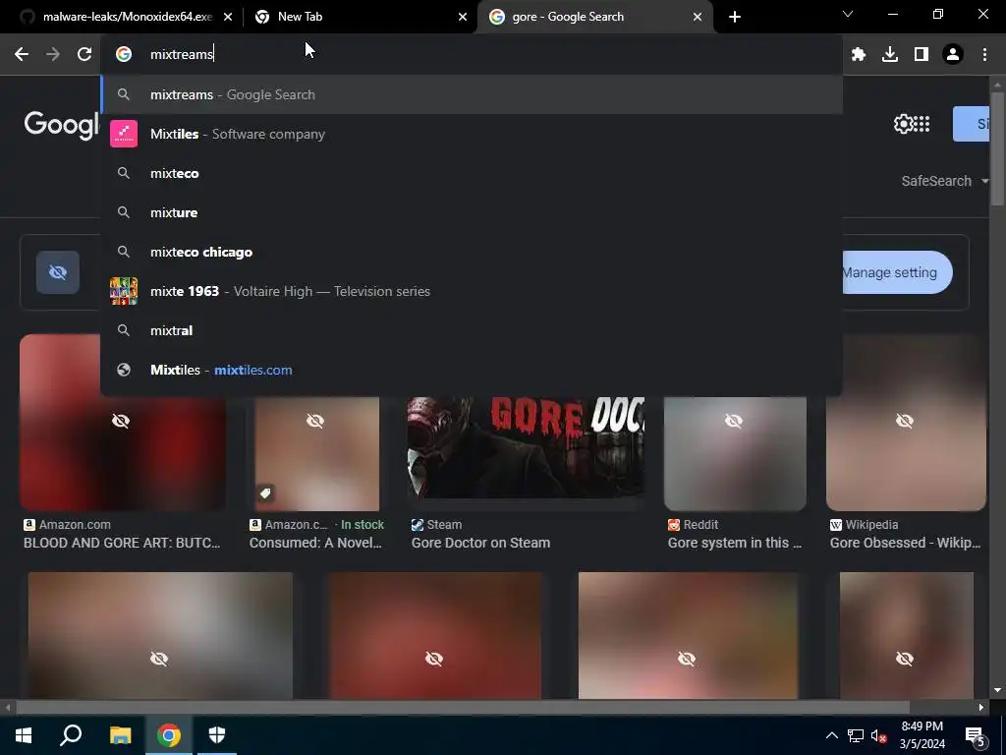The width and height of the screenshot is (1006, 755).
Task: Reload the page with the refresh icon
Action: pyautogui.click(x=84, y=55)
